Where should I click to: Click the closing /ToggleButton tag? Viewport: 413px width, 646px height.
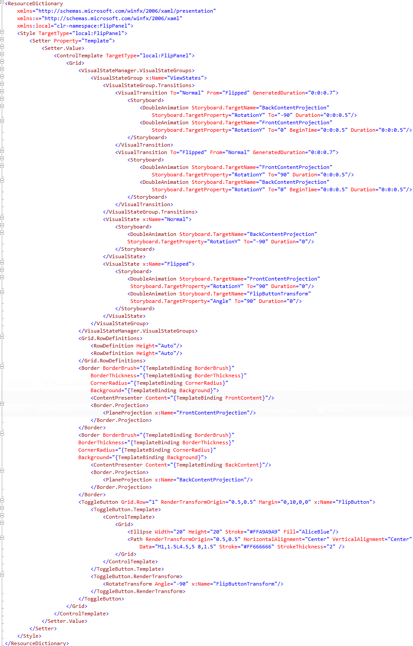pos(101,599)
